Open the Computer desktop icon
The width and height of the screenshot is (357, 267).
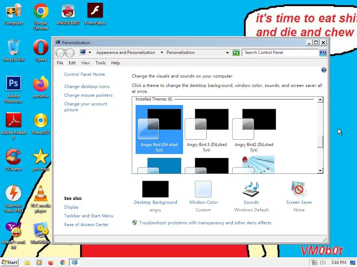pos(14,14)
